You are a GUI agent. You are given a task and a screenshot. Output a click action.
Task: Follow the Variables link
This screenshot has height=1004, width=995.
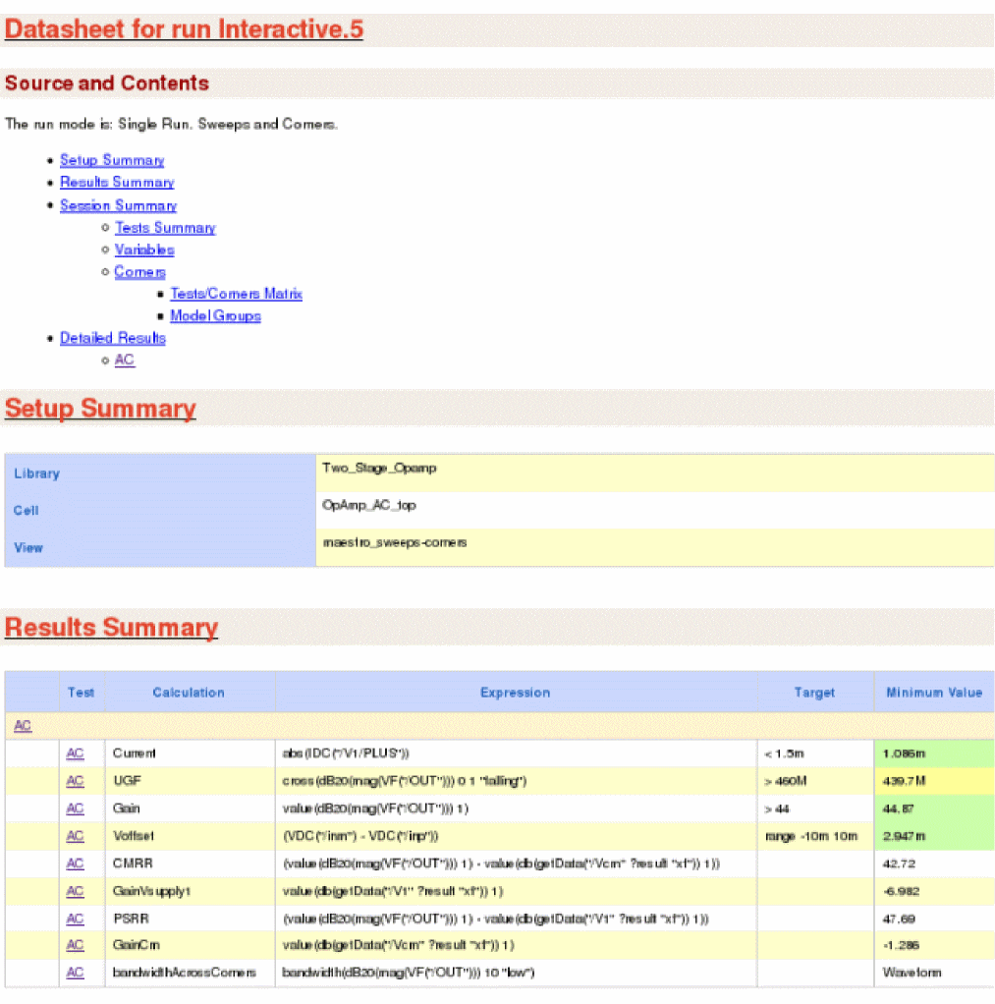[144, 250]
